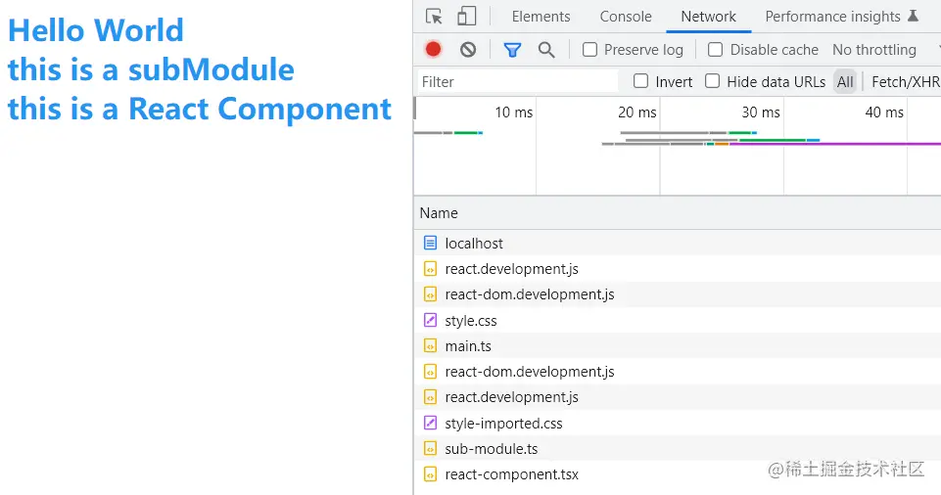Check the Hide data URLs checkbox
This screenshot has height=495, width=941.
(712, 81)
